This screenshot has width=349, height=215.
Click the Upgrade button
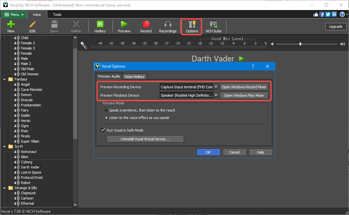(336, 27)
